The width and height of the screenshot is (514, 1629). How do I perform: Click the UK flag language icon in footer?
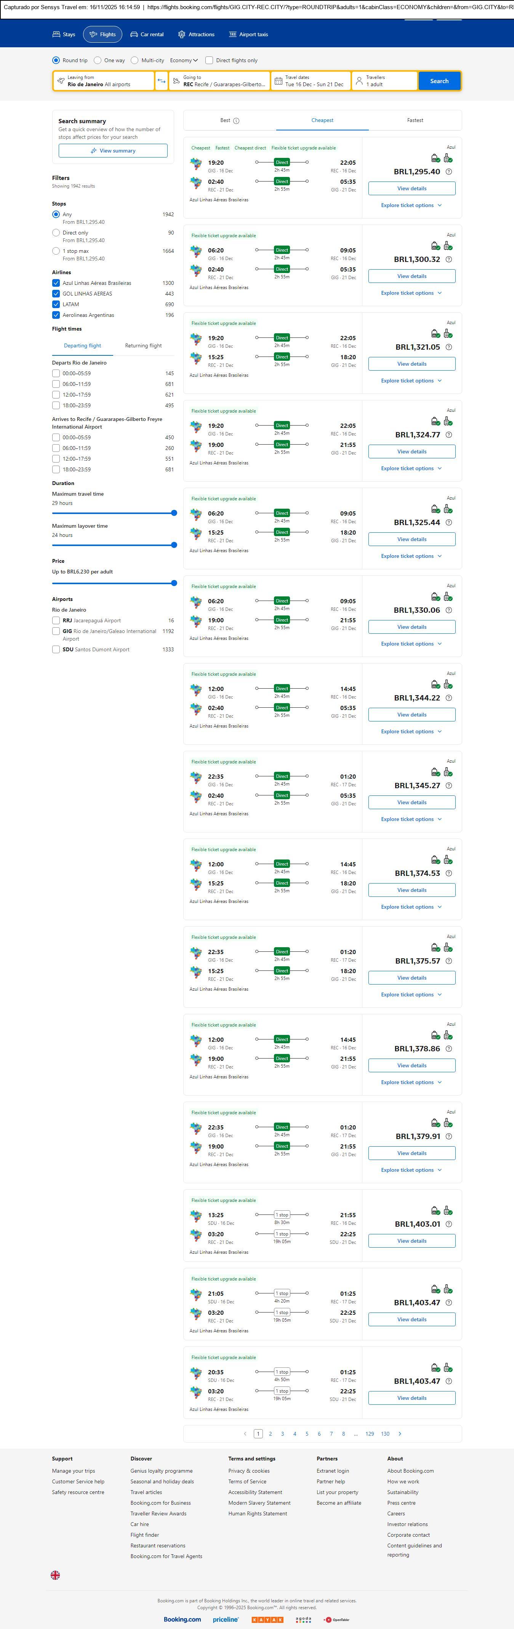pos(56,1574)
